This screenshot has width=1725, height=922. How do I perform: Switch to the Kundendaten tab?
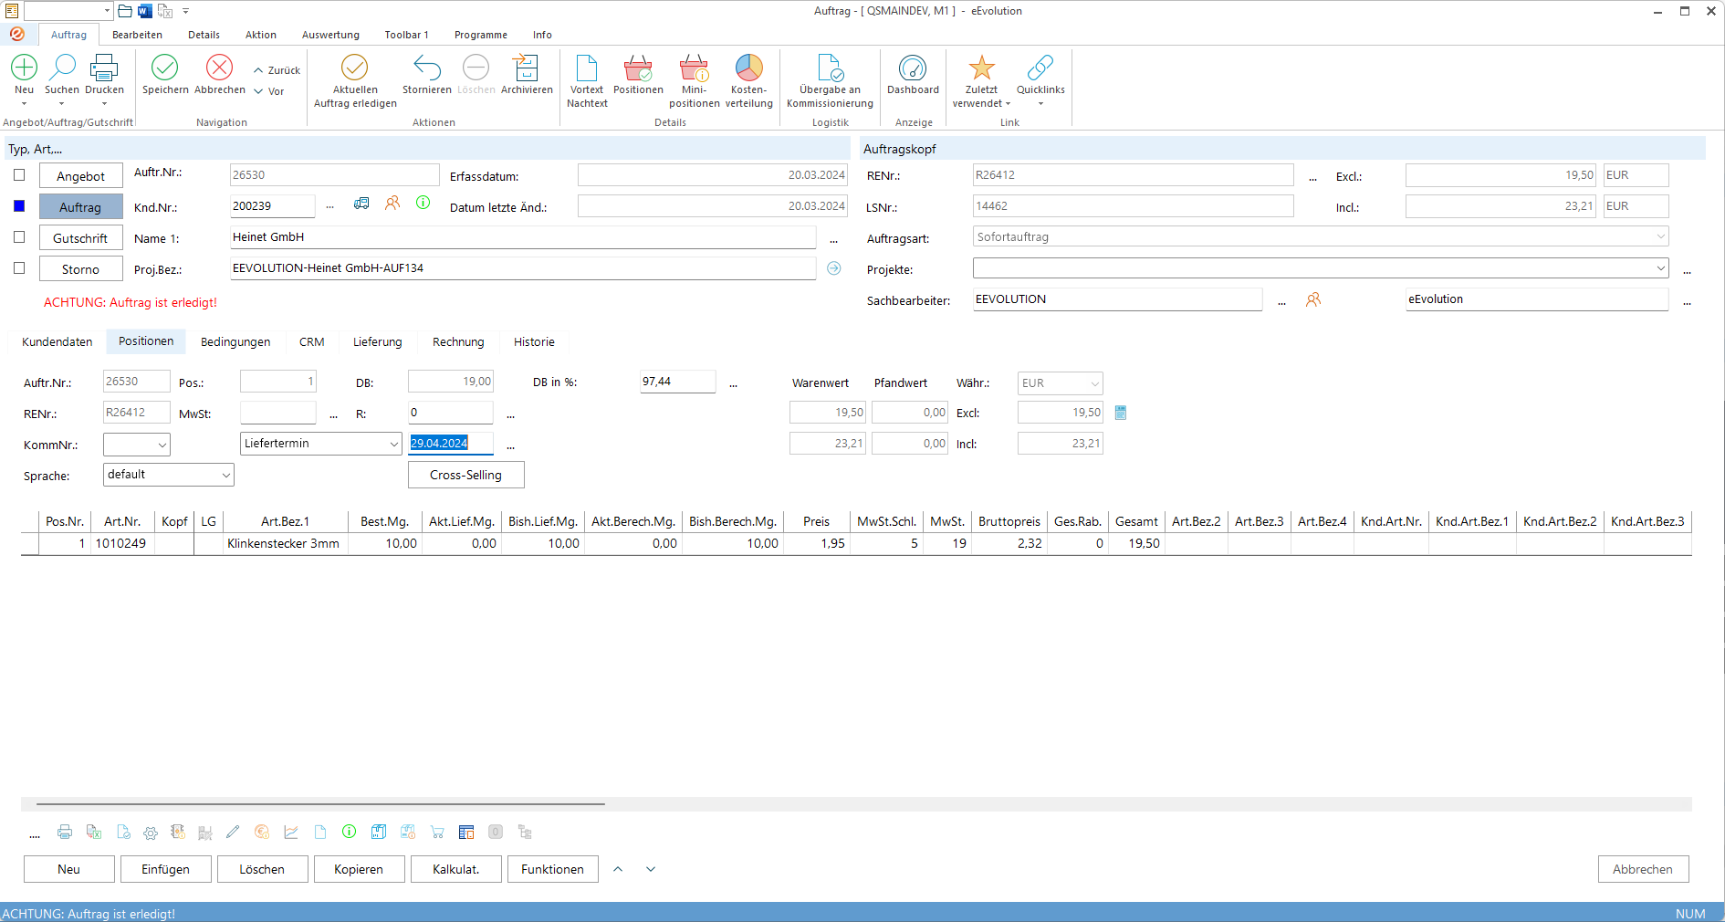coord(57,342)
